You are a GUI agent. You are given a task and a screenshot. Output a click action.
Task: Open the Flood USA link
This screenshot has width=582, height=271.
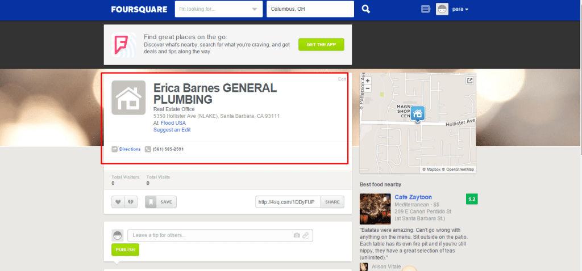pyautogui.click(x=173, y=123)
